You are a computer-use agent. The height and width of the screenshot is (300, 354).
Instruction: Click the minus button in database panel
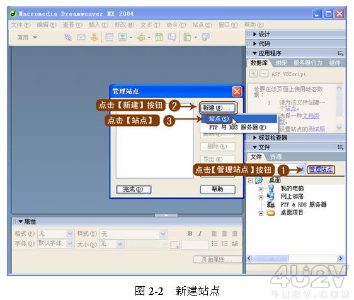point(264,74)
